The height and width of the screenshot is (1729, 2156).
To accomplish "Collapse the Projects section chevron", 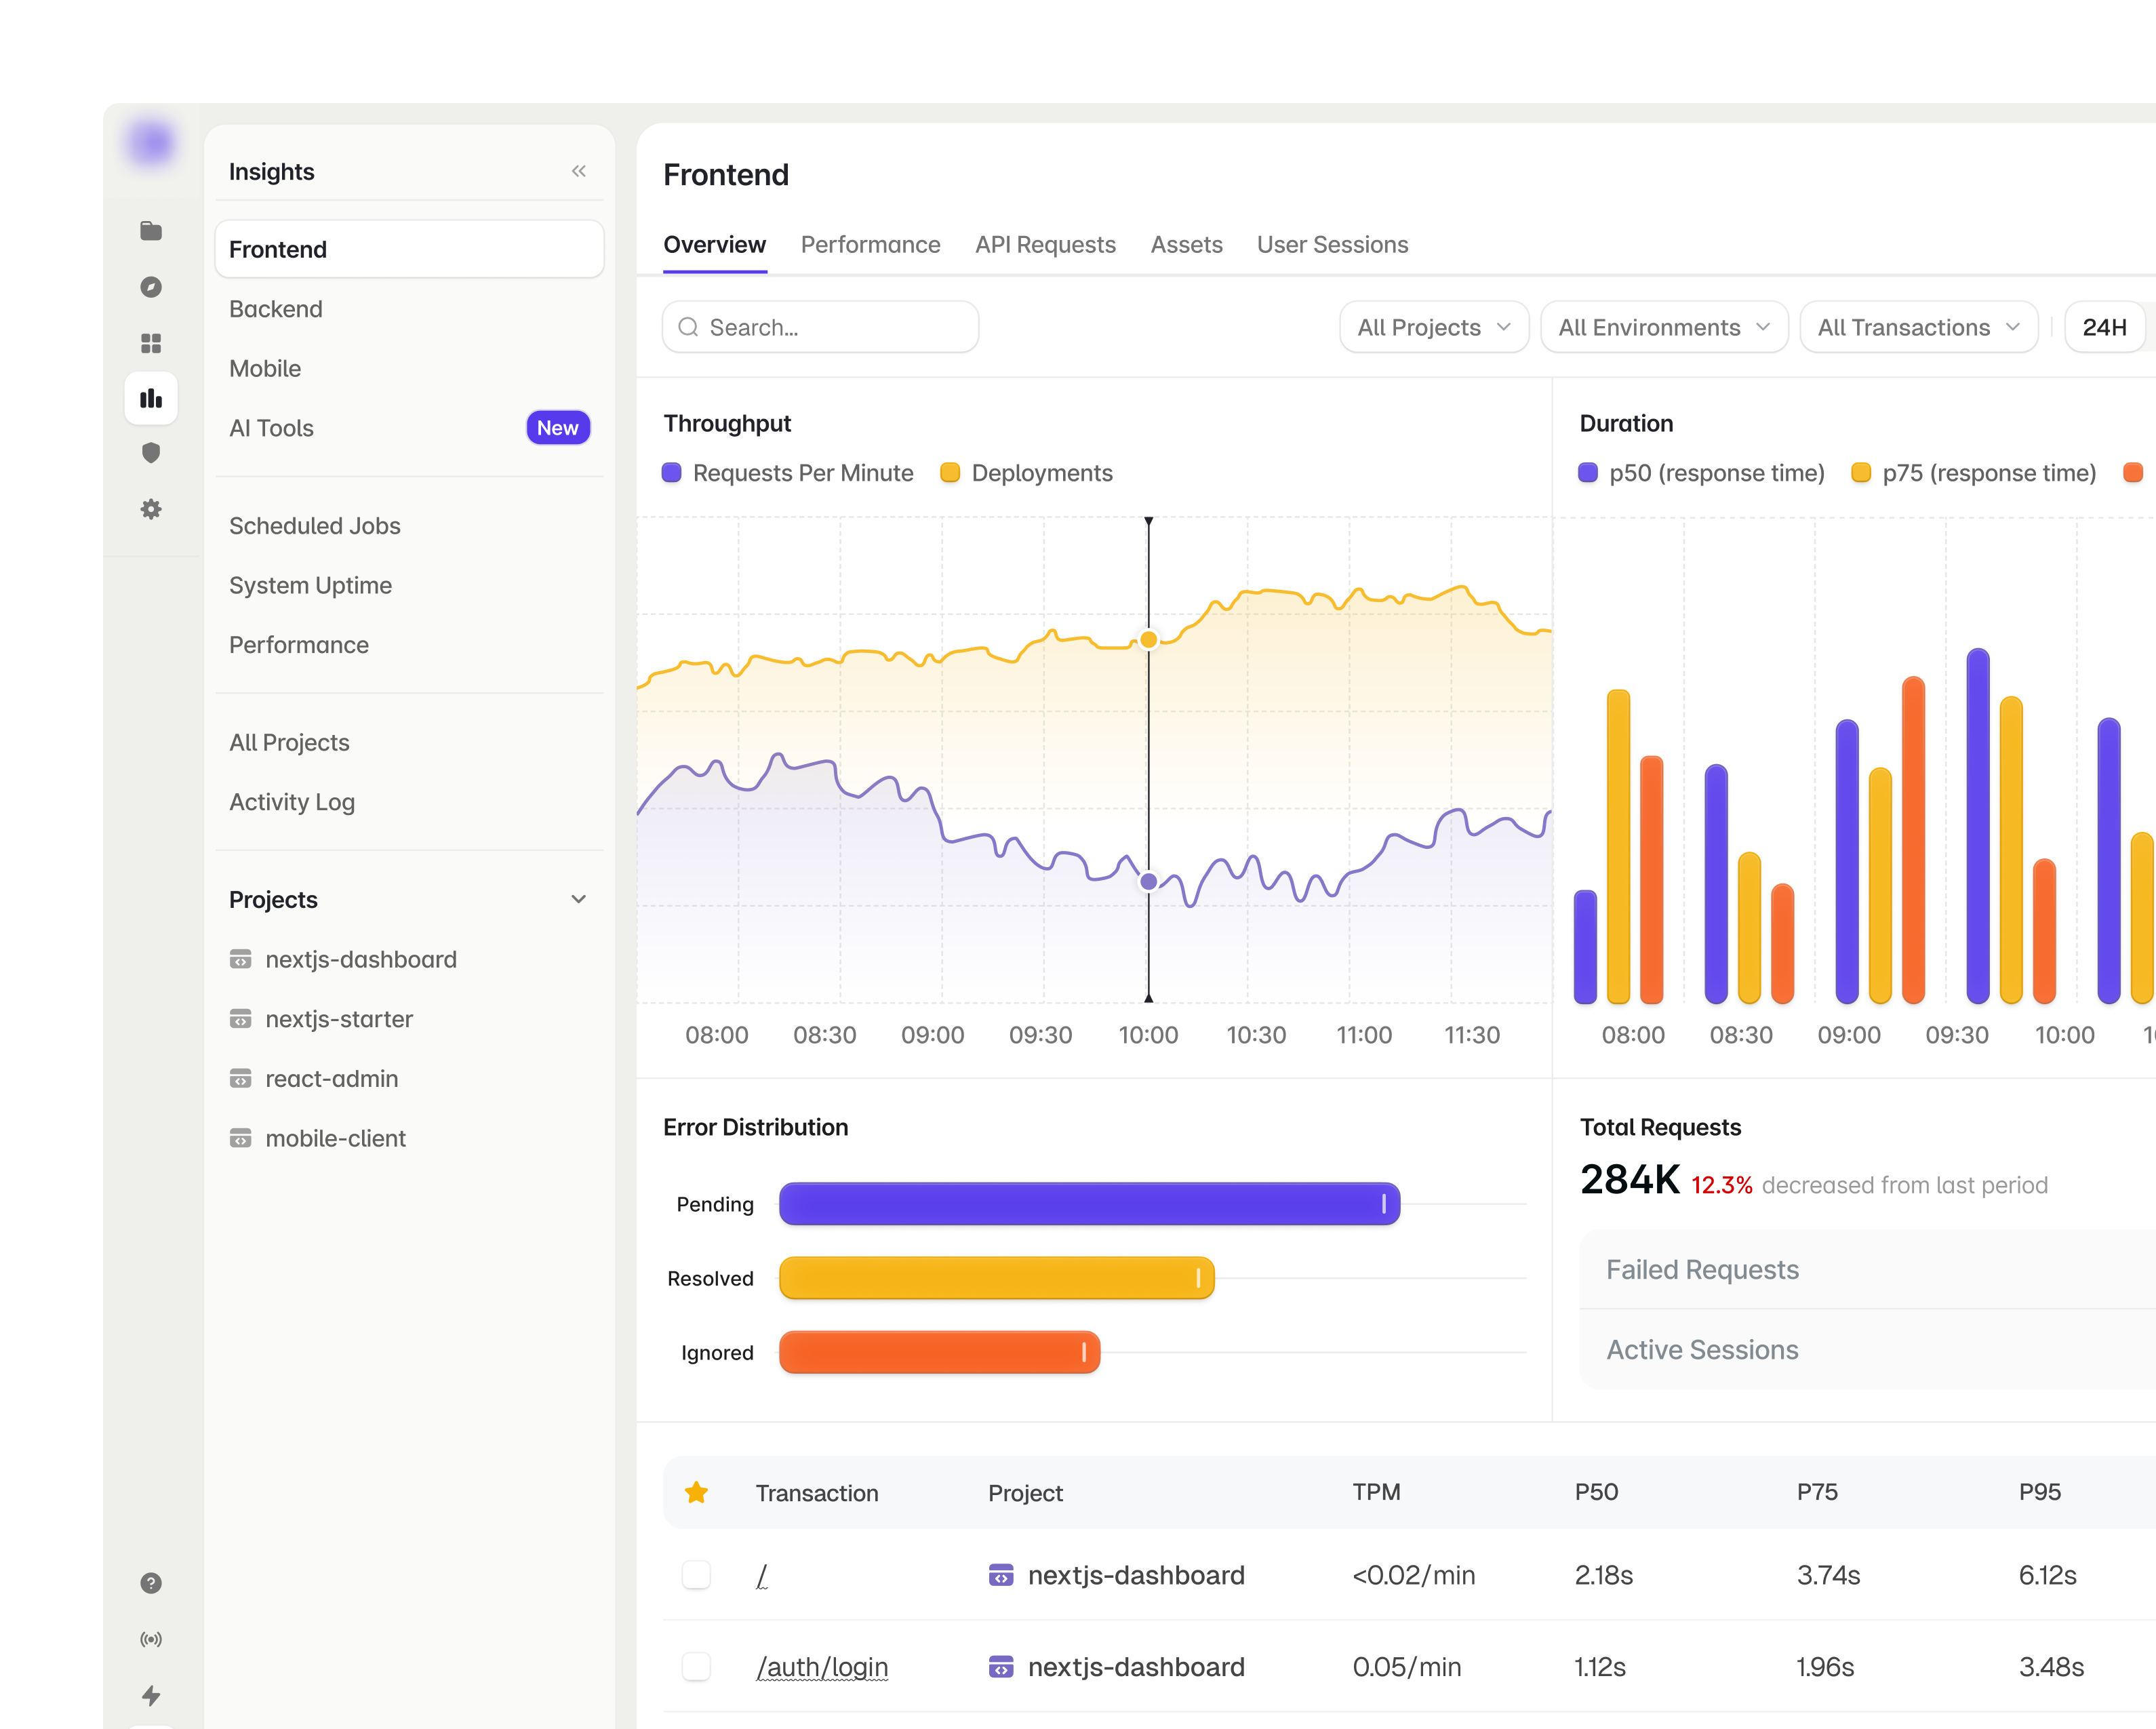I will (579, 899).
